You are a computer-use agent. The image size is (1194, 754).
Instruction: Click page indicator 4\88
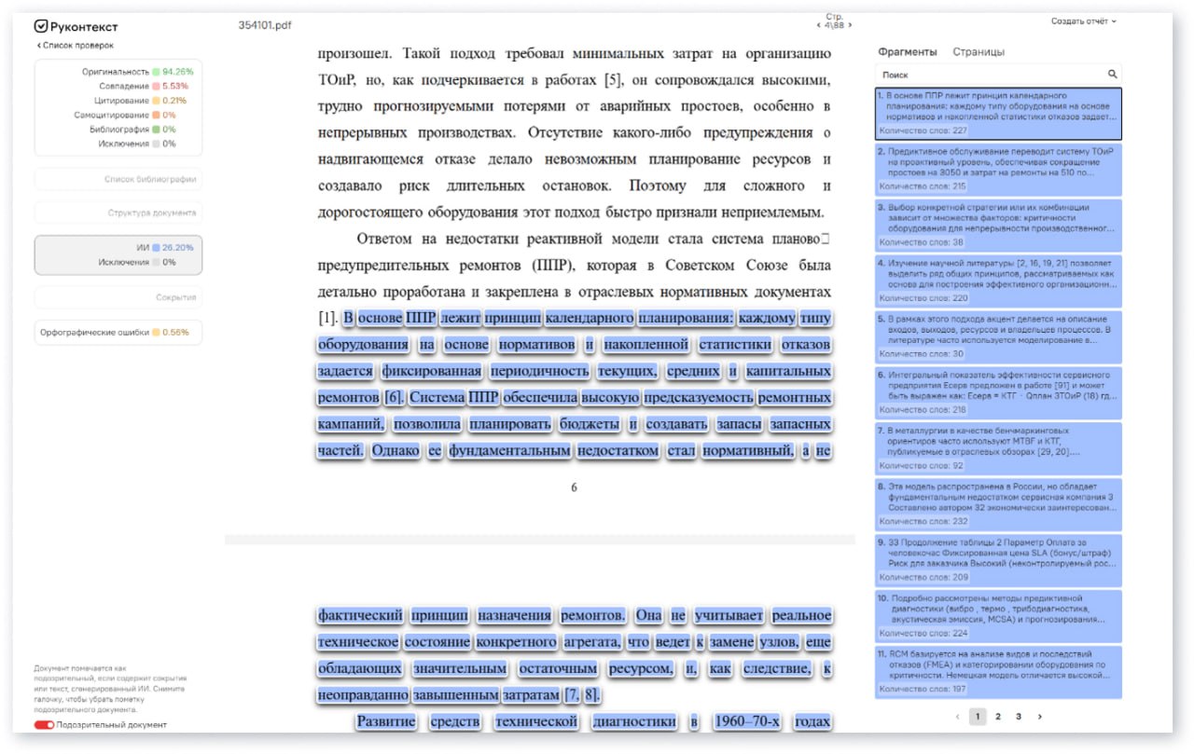tap(834, 25)
